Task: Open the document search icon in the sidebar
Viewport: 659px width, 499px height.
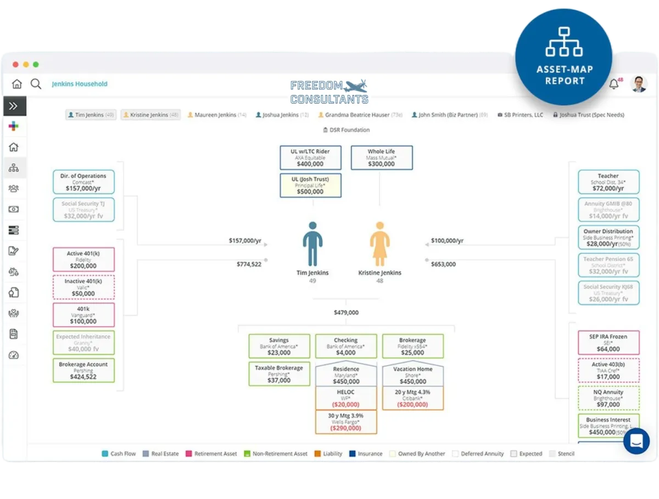Action: (x=14, y=293)
